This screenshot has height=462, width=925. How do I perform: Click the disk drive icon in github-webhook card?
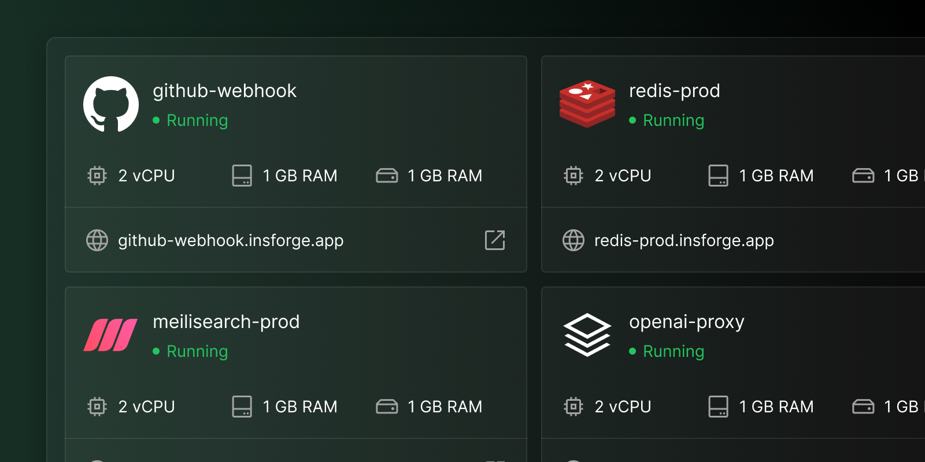pyautogui.click(x=387, y=176)
